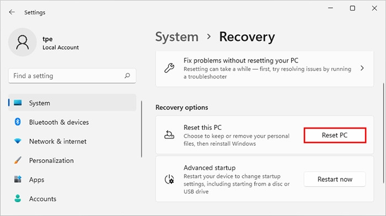Click the Recovery page title
This screenshot has height=216, width=386.
click(247, 37)
